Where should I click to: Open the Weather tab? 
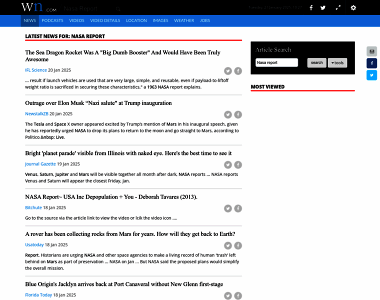pos(184,20)
